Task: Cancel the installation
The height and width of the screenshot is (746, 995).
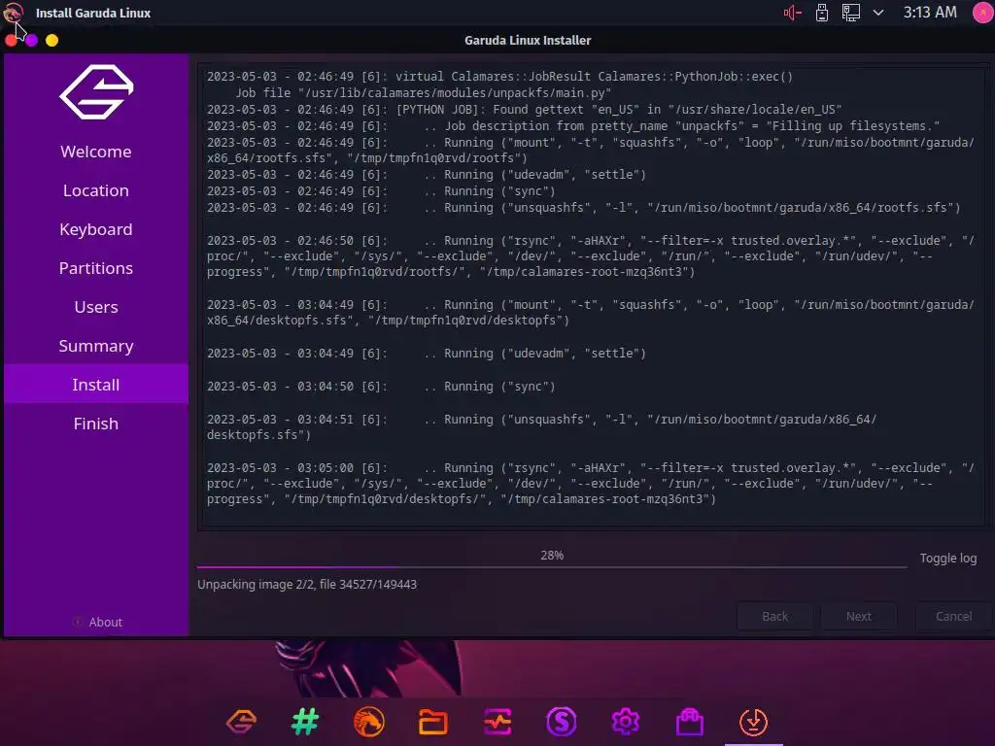Action: (953, 616)
